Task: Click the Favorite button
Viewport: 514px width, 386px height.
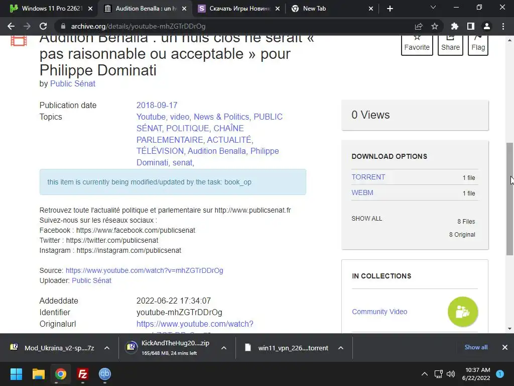Action: (417, 45)
